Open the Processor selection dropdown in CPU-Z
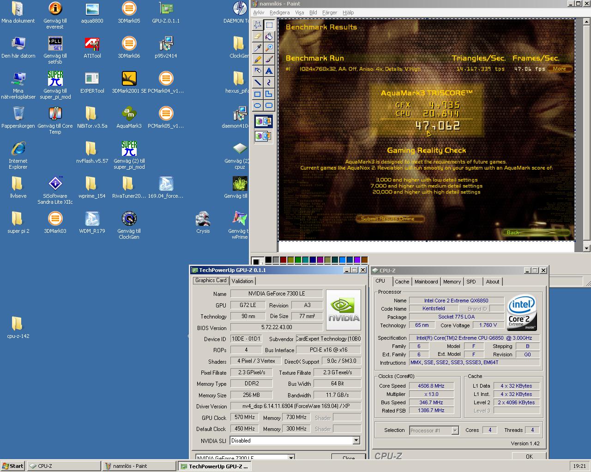This screenshot has height=472, width=591. (455, 431)
